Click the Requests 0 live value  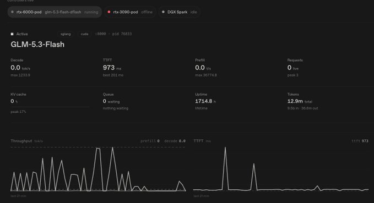(x=292, y=68)
